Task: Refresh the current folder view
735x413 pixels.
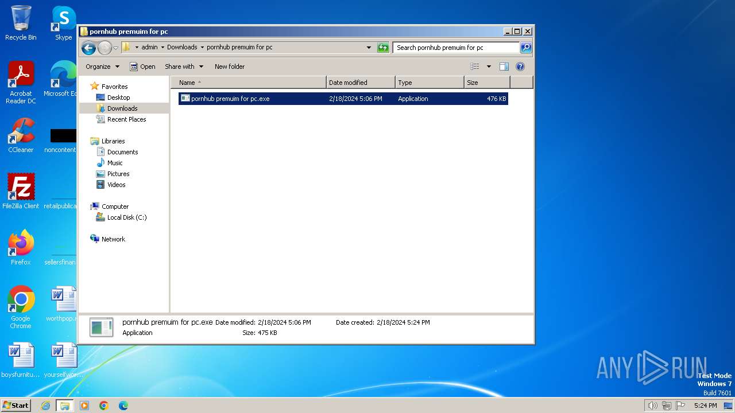Action: (x=383, y=48)
